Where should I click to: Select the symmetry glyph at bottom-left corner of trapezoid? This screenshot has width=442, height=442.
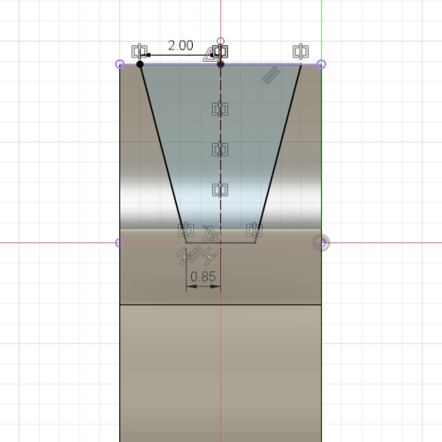tap(186, 230)
